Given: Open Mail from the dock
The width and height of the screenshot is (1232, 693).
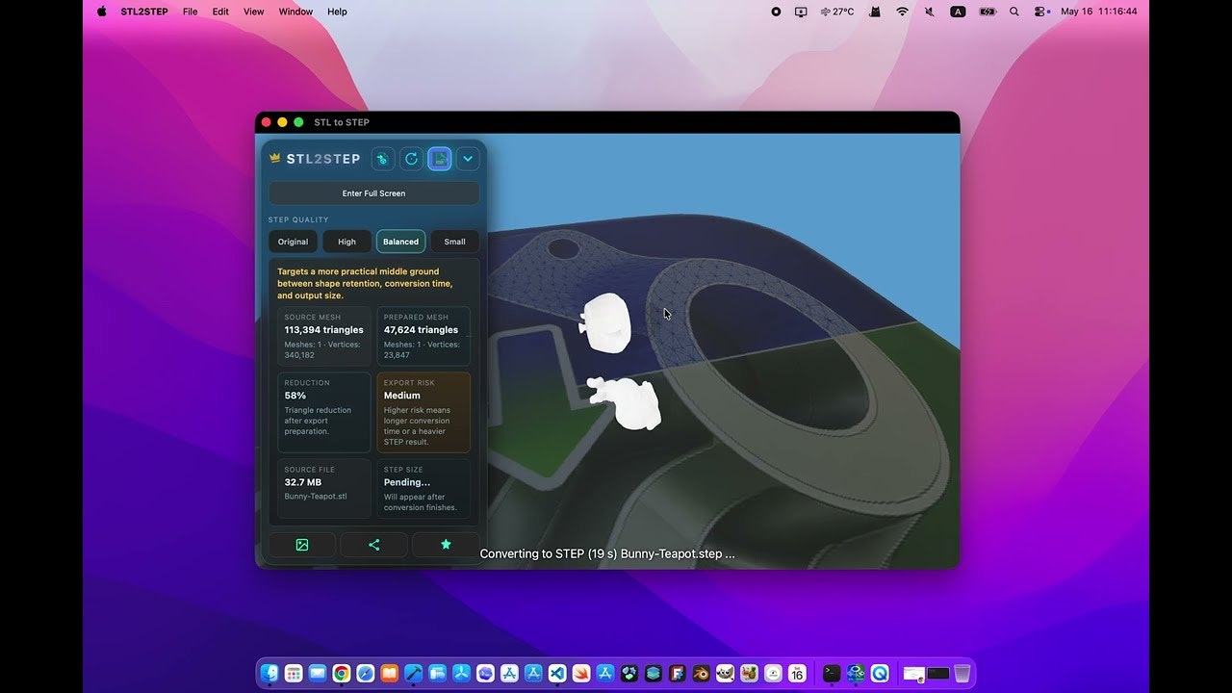Looking at the screenshot, I should [317, 674].
